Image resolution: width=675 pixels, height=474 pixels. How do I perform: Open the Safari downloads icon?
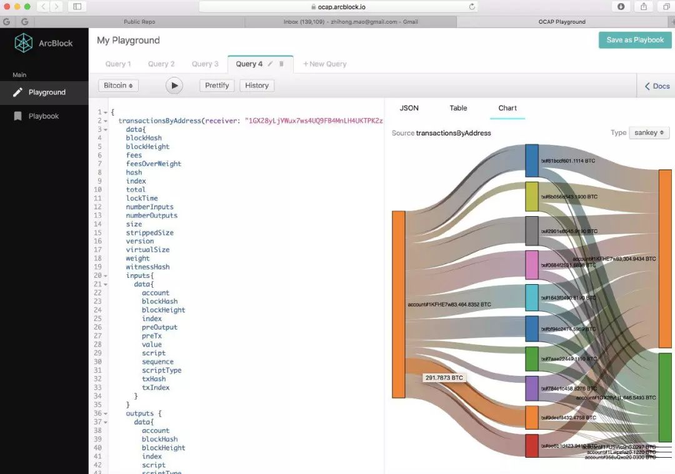coord(621,6)
